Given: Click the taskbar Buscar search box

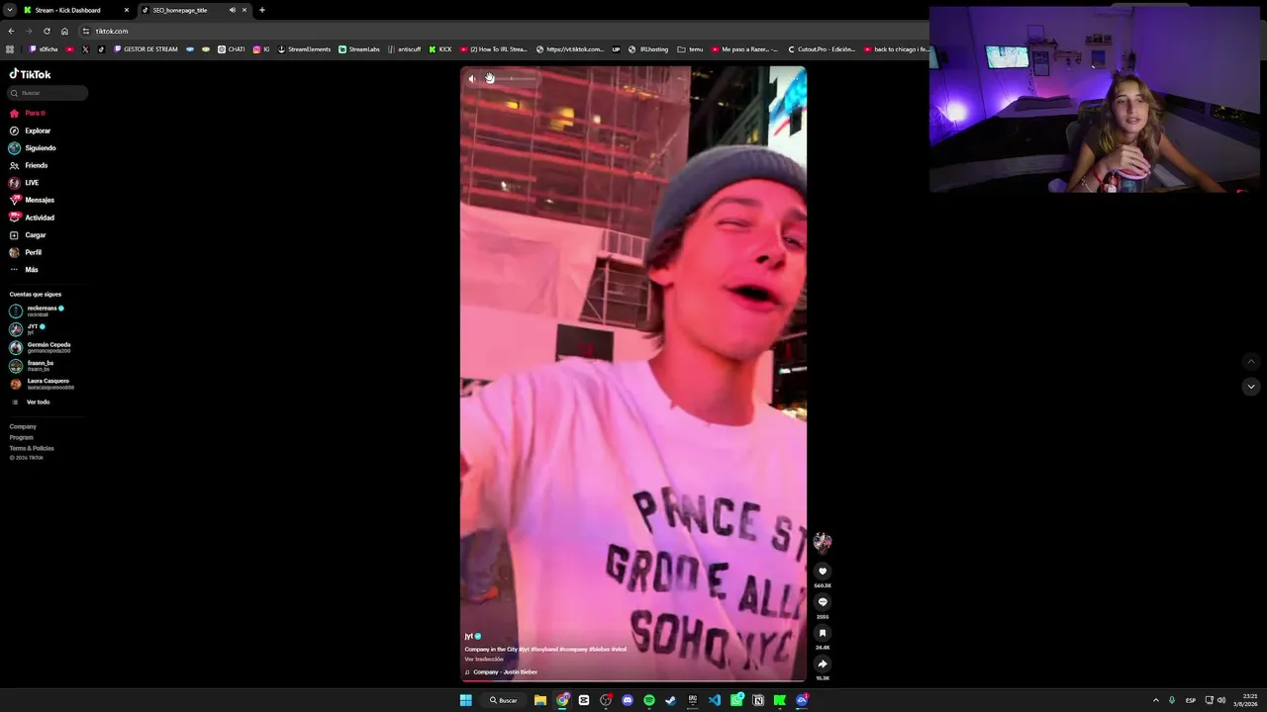Looking at the screenshot, I should pos(504,700).
